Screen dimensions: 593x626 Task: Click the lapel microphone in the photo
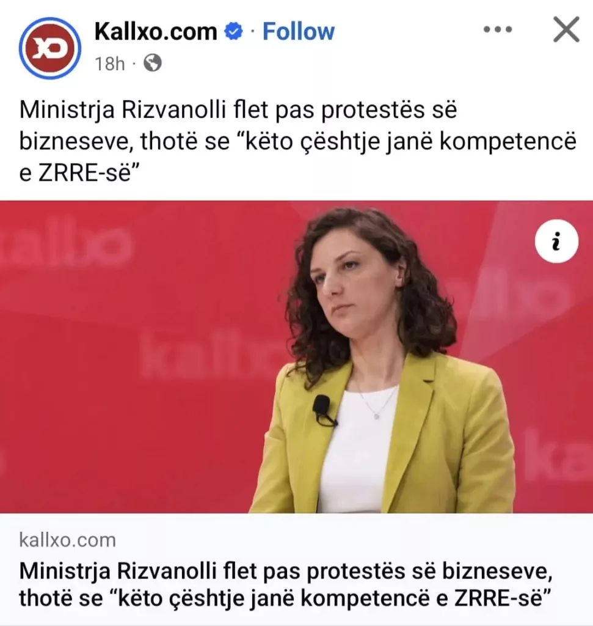click(x=322, y=407)
